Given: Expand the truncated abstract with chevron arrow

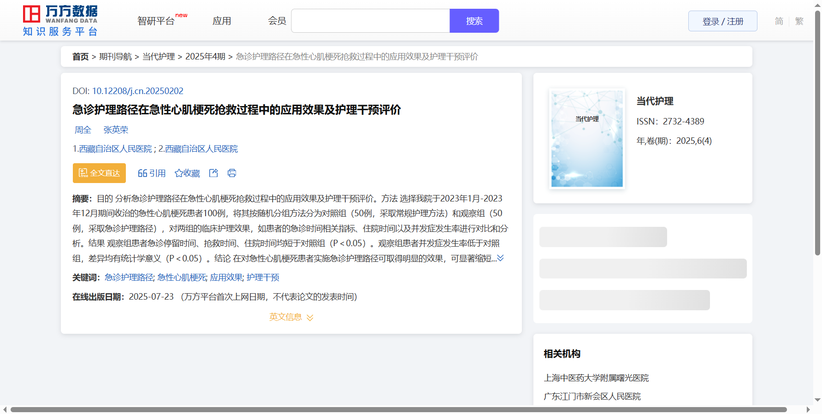Looking at the screenshot, I should tap(500, 258).
